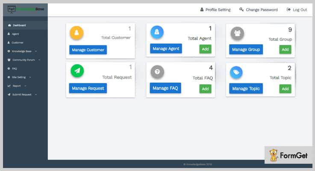Image resolution: width=315 pixels, height=171 pixels.
Task: Expand the Report sidebar arrow
Action: [25, 86]
